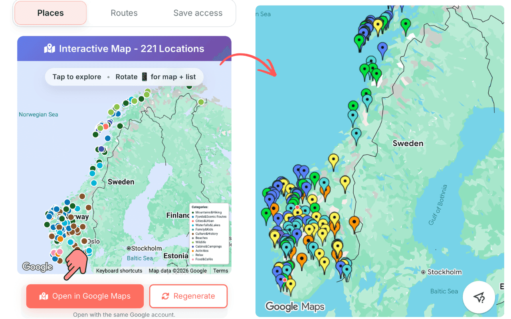This screenshot has height=319, width=511.
Task: Click the Open in Google Maps button
Action: pos(85,296)
